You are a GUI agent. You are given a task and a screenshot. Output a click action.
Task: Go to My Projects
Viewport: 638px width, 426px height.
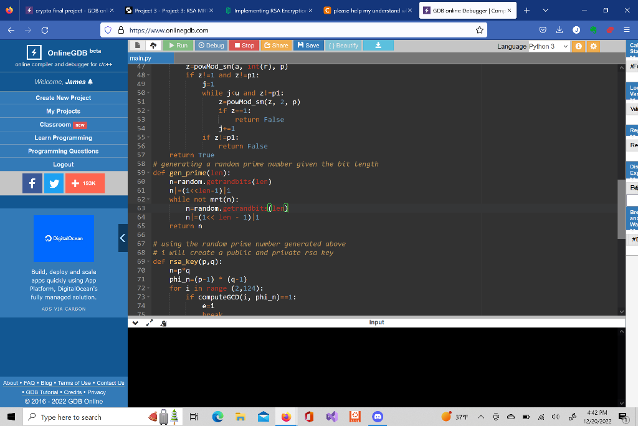[x=63, y=111]
